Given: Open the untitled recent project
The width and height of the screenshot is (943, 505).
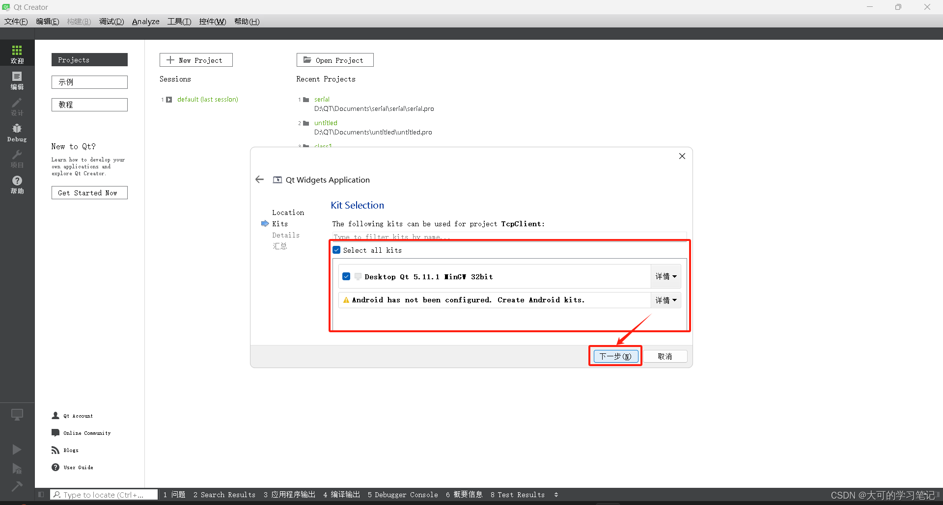Looking at the screenshot, I should 326,123.
